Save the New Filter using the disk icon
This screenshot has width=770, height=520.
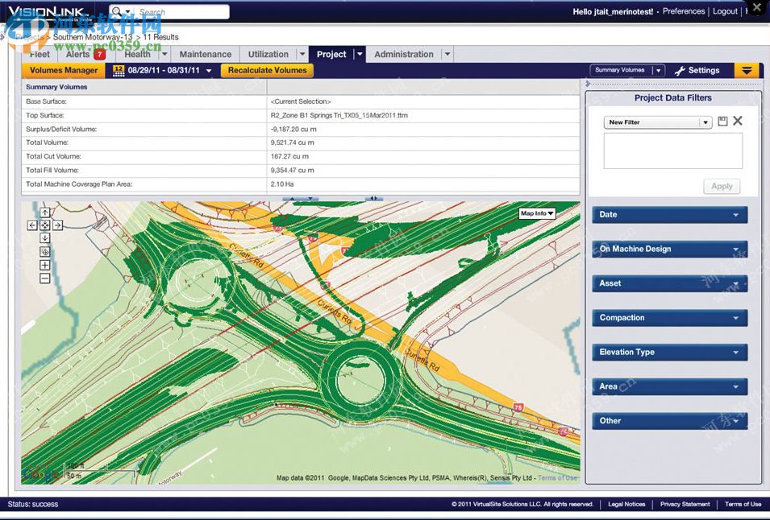coord(722,121)
